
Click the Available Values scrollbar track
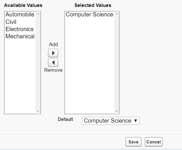(38, 63)
